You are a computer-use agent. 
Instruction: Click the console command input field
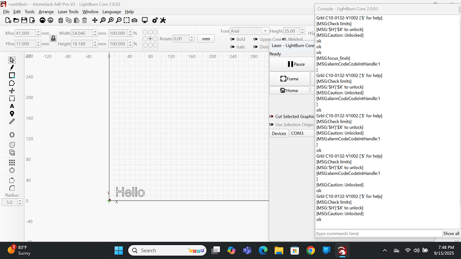(378, 233)
